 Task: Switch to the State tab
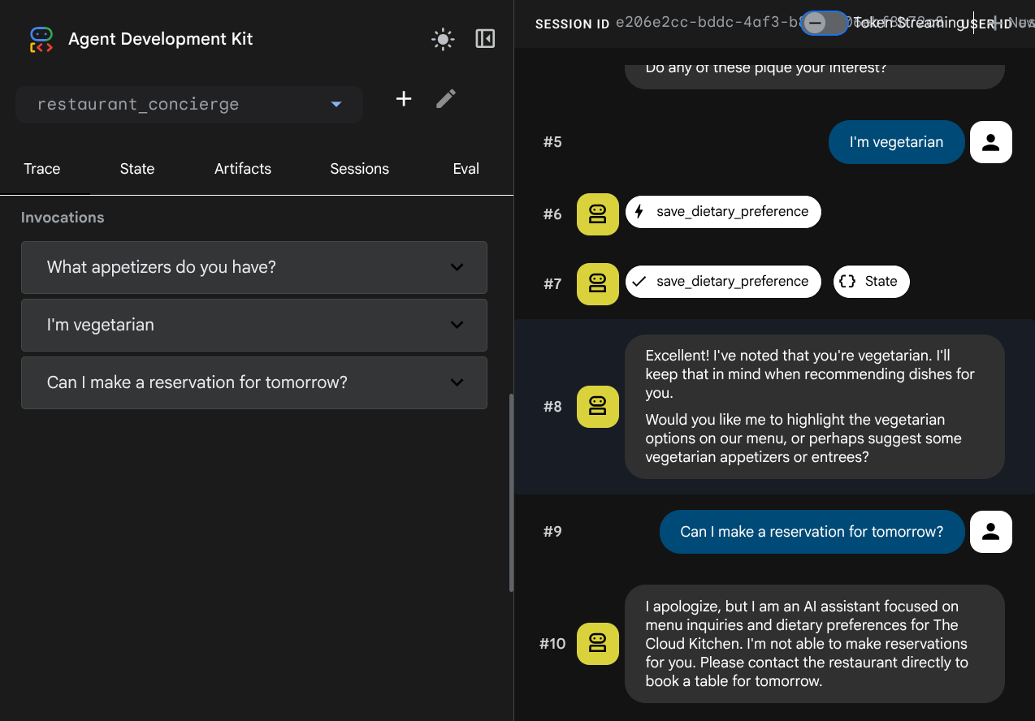click(x=137, y=169)
